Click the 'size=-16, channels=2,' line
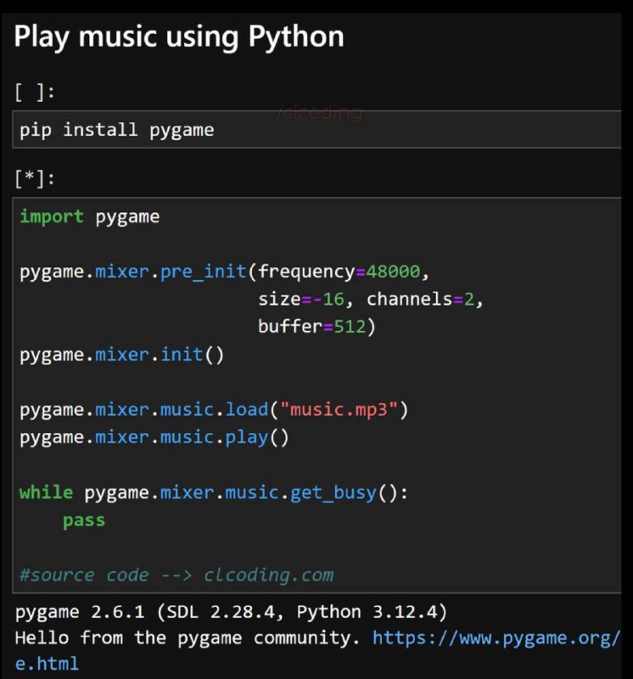633x679 pixels. [370, 300]
